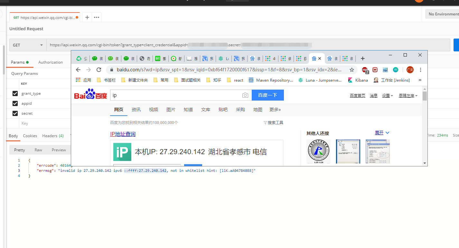The height and width of the screenshot is (248, 459).
Task: Go back in the Chrome window
Action: click(78, 70)
